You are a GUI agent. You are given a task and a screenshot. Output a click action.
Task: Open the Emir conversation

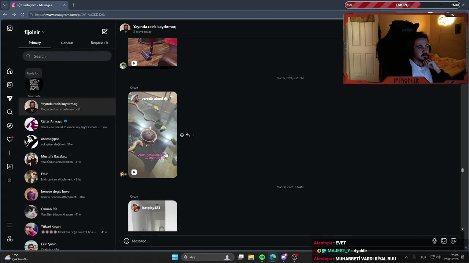67,177
